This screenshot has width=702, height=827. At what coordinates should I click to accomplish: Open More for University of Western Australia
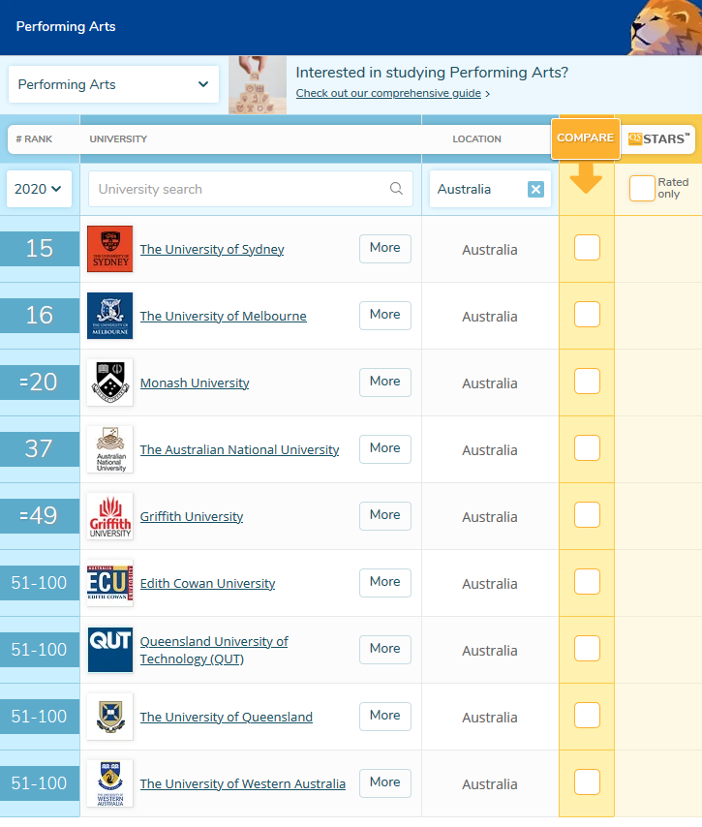[x=385, y=782]
